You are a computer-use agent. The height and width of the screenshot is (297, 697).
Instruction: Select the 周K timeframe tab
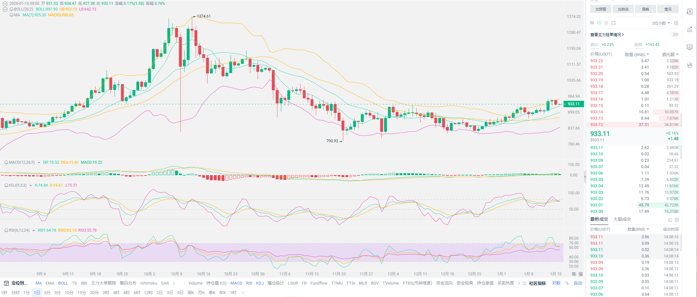coord(191,293)
